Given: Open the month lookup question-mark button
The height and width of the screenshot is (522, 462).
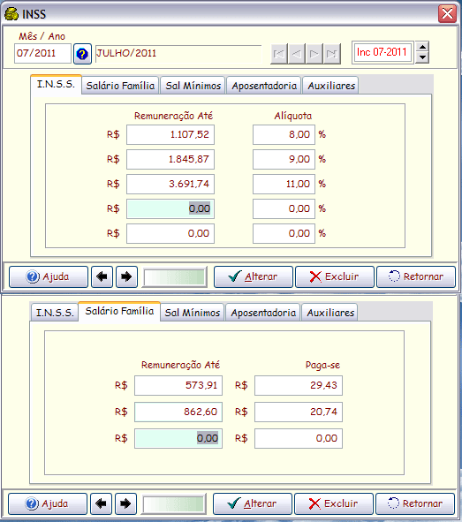Looking at the screenshot, I should (82, 54).
